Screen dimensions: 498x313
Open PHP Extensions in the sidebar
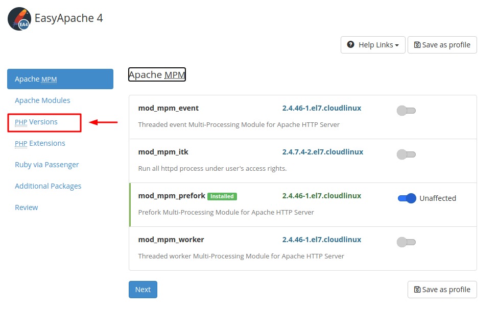[x=40, y=143]
